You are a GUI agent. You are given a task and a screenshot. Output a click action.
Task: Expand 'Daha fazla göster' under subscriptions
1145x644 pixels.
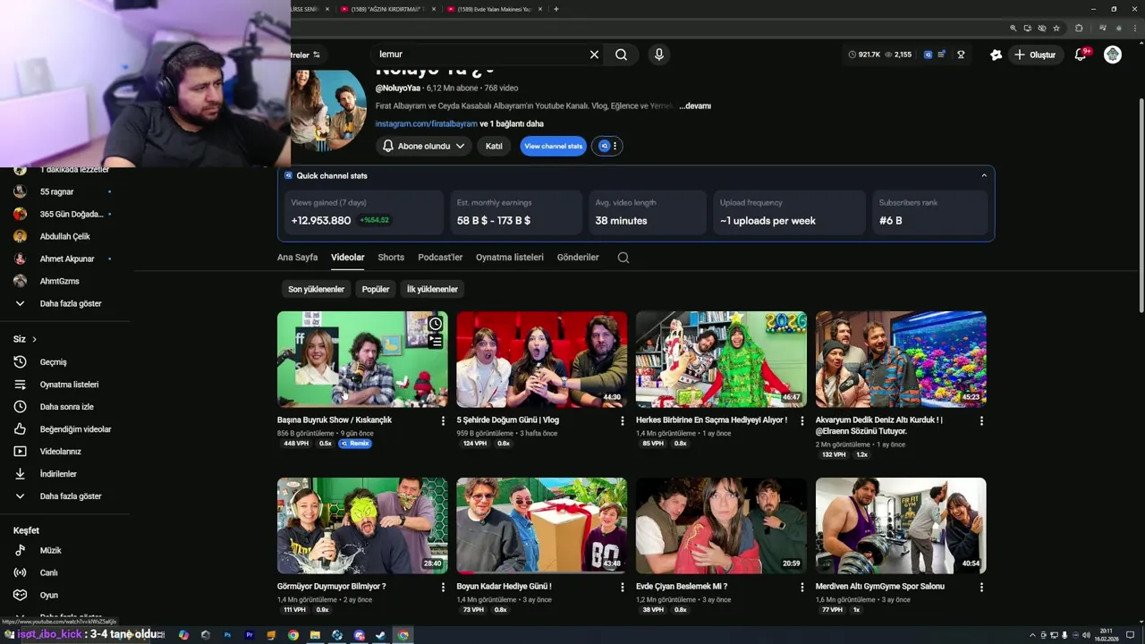(x=70, y=303)
